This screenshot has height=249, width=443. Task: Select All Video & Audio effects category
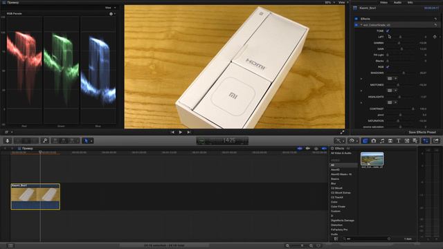coord(341,153)
